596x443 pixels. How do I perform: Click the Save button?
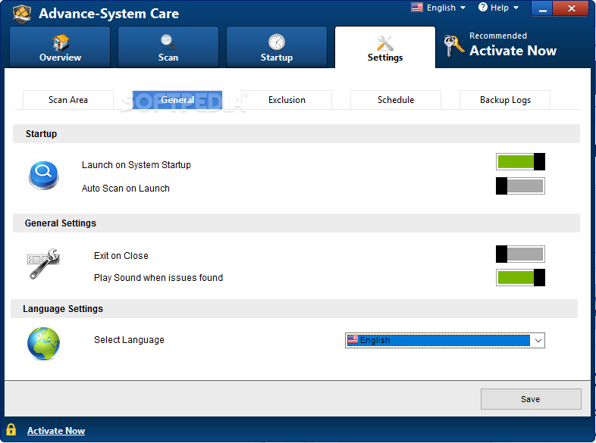(531, 399)
